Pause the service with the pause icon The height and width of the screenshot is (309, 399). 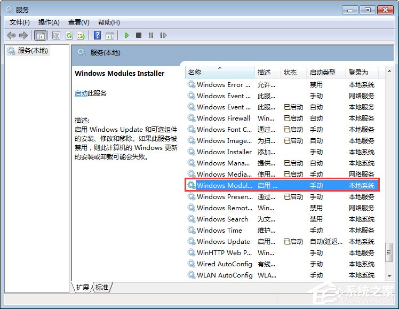pyautogui.click(x=151, y=35)
